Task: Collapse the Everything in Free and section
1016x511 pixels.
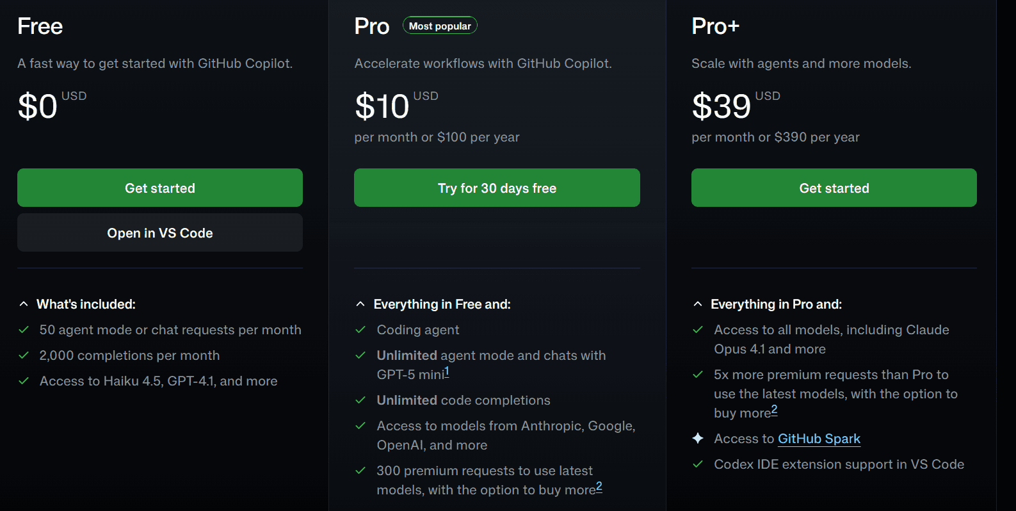Action: (x=360, y=304)
